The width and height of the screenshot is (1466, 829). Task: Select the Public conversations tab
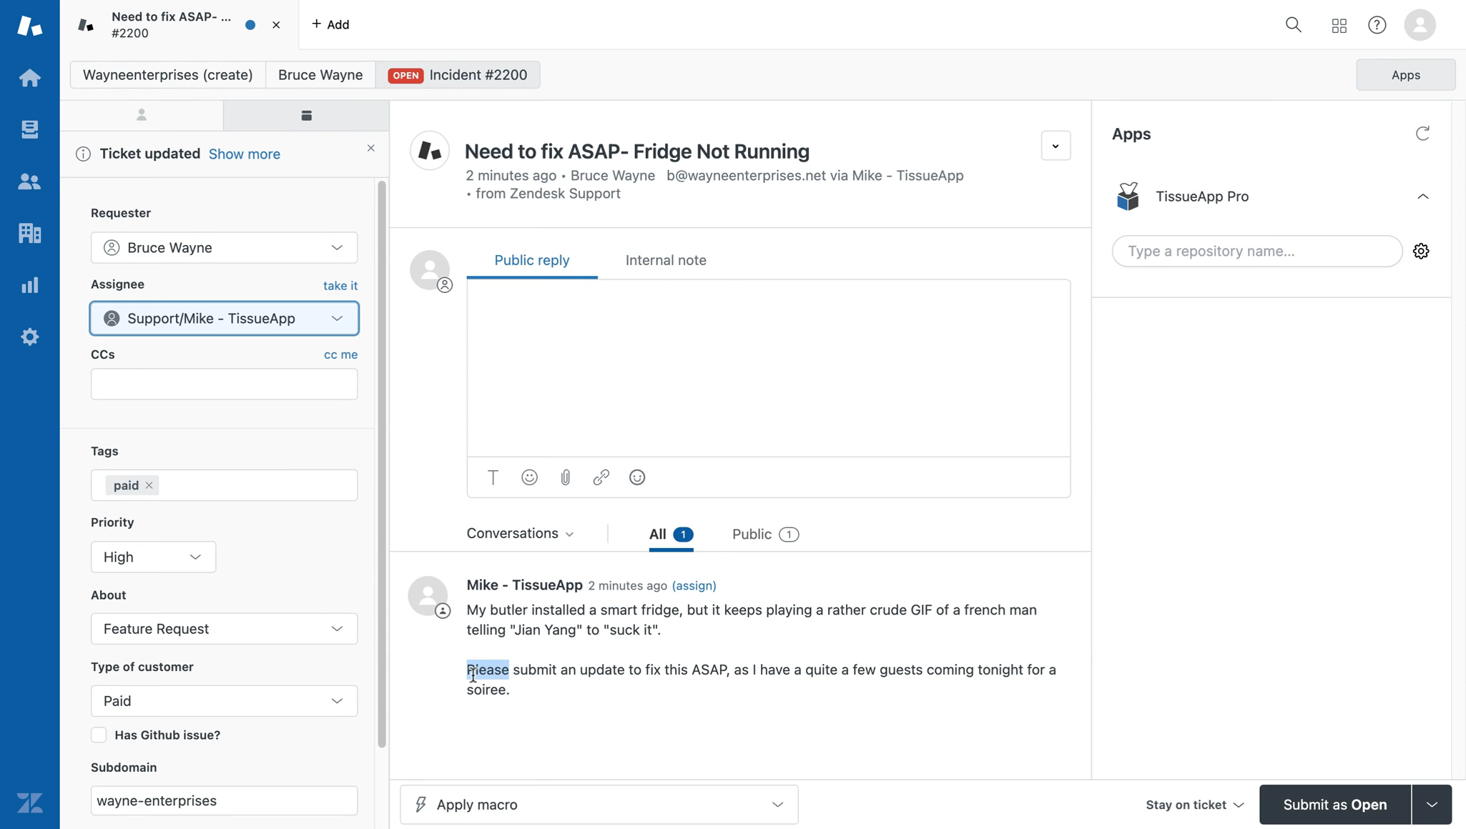tap(765, 535)
